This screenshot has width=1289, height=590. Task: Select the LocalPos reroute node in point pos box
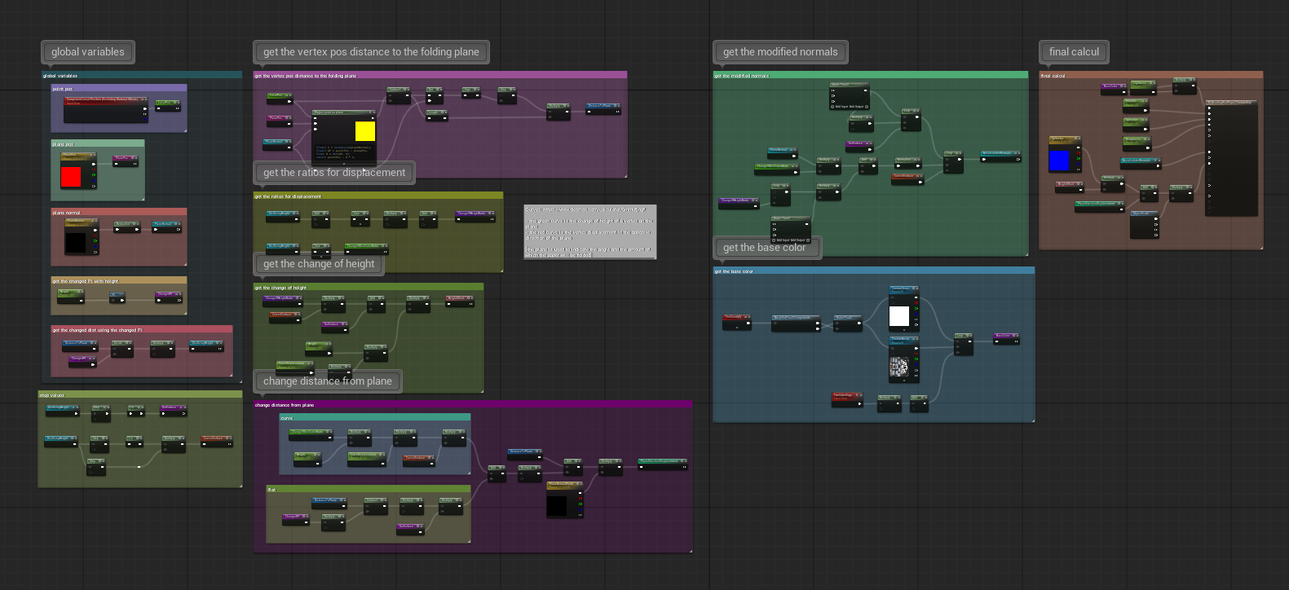168,105
